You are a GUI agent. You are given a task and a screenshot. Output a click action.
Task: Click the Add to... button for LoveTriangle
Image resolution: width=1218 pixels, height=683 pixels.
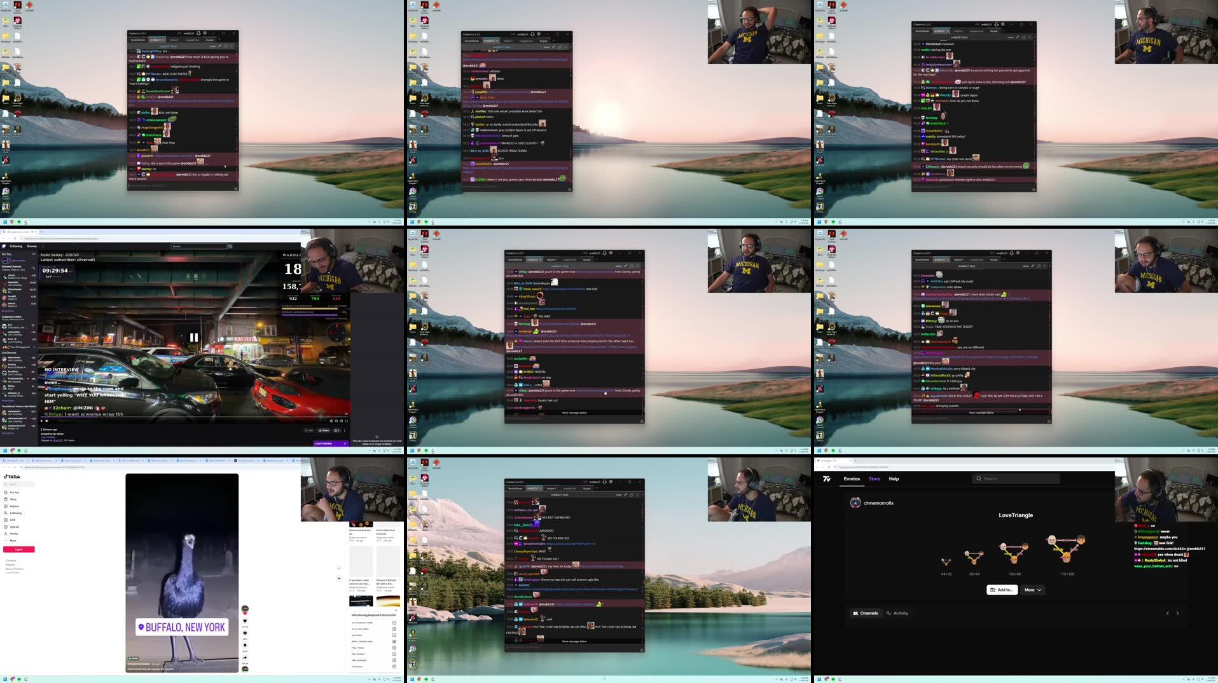[1002, 590]
